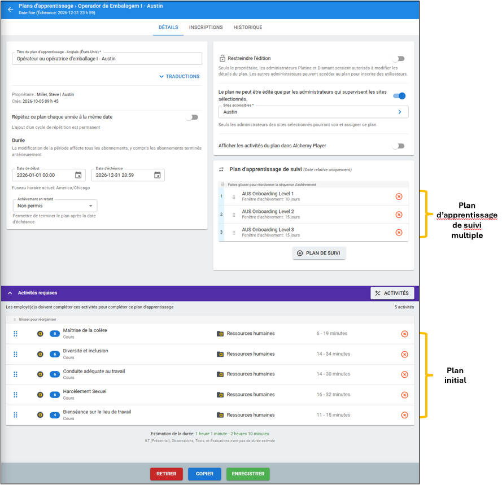Open the Sites accessibles Austin selector
The image size is (502, 485).
313,112
